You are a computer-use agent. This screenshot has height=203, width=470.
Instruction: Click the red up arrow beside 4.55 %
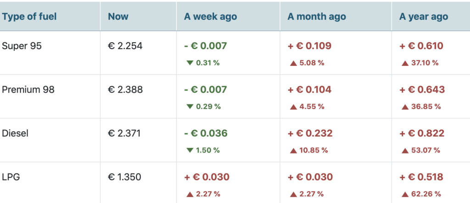click(x=293, y=106)
